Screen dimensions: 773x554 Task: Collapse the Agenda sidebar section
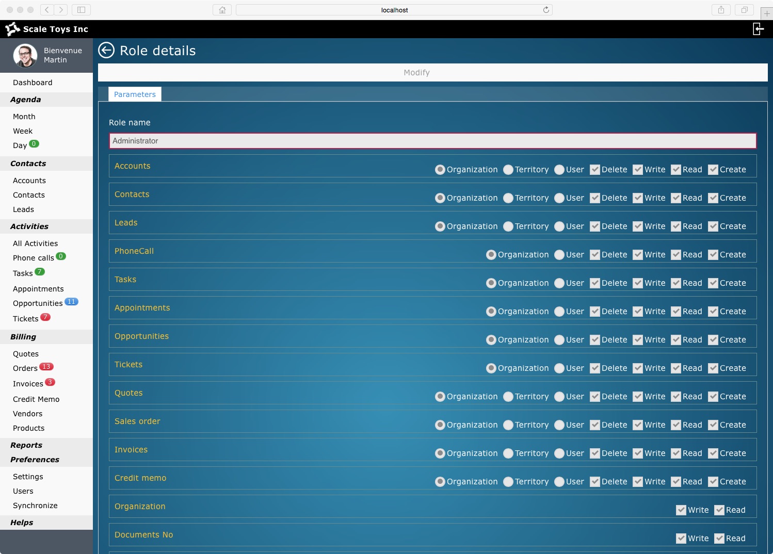(46, 100)
